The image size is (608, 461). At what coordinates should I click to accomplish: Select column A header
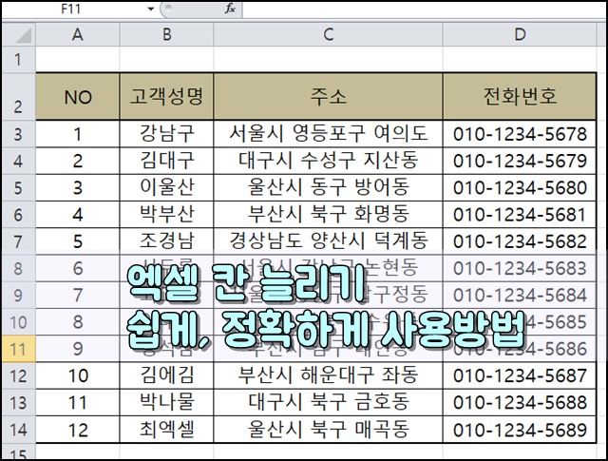pos(78,34)
